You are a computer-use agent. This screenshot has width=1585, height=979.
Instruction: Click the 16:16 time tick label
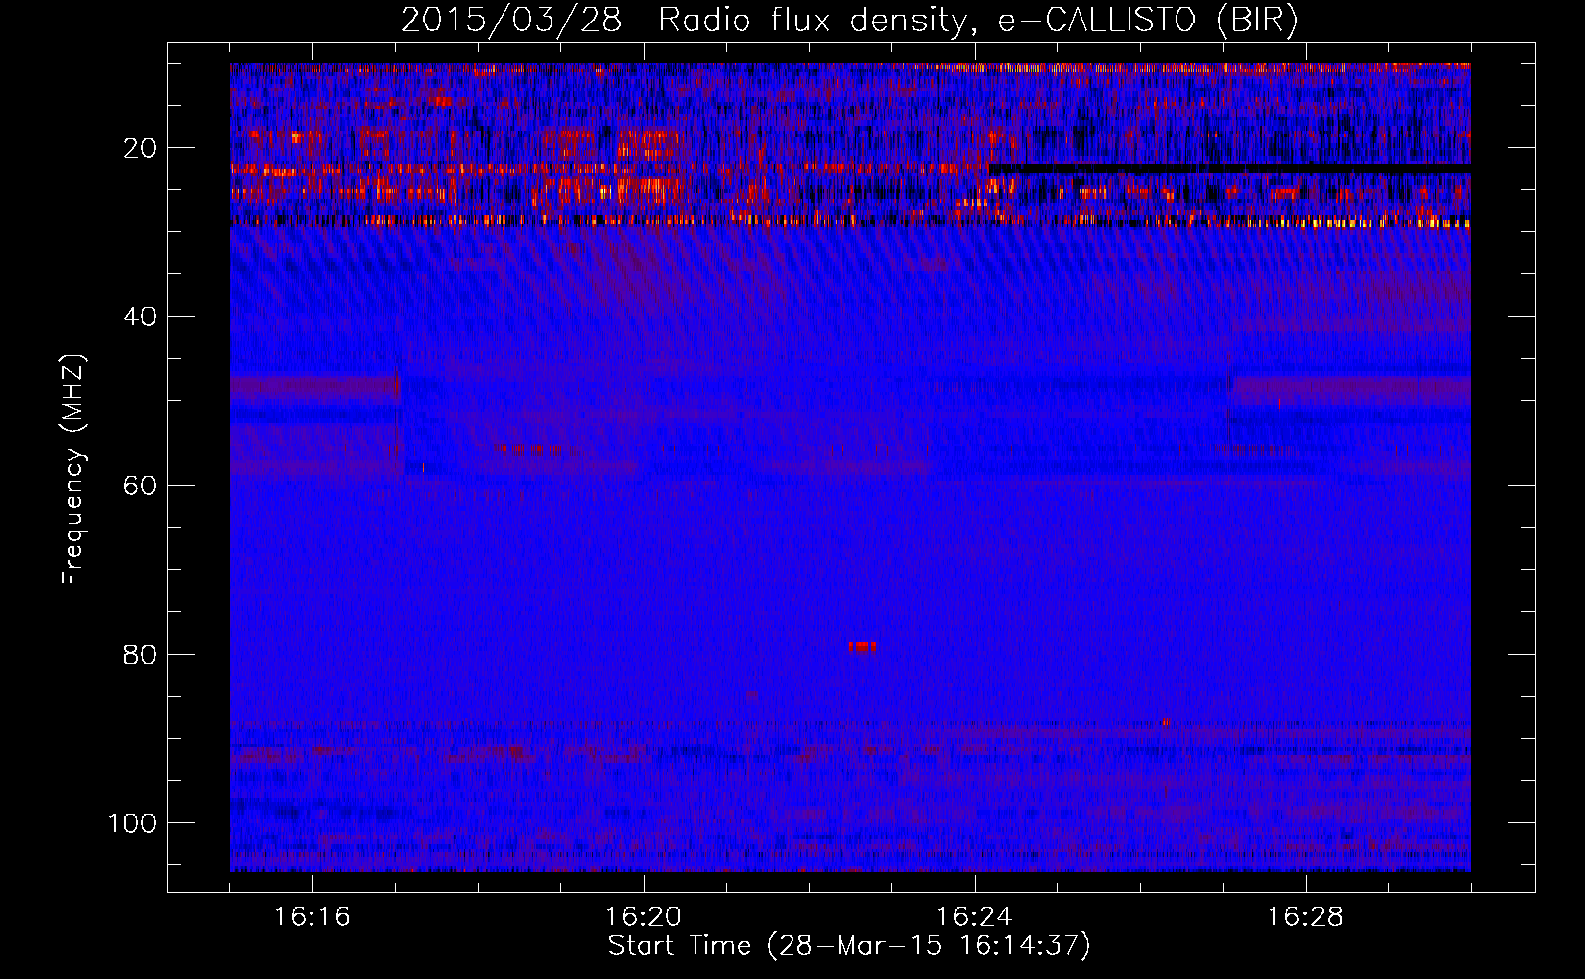(x=312, y=917)
